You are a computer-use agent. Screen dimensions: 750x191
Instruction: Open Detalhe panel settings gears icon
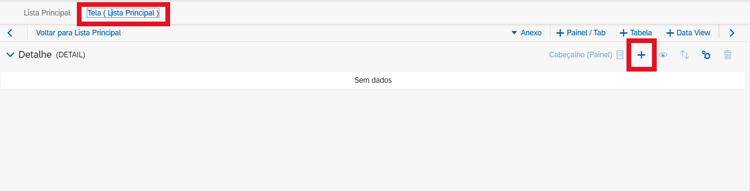tap(706, 55)
